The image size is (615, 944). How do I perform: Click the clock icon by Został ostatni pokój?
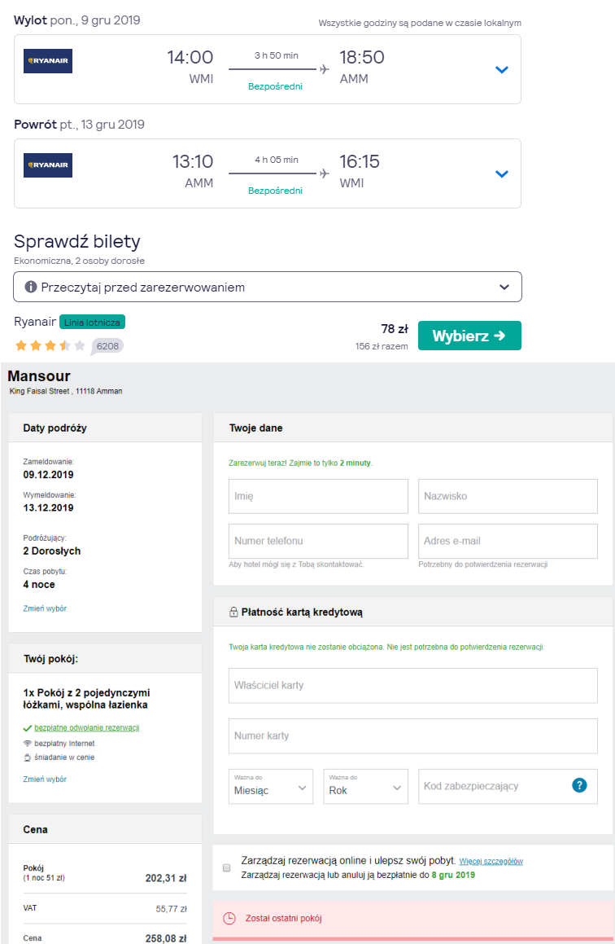(229, 918)
